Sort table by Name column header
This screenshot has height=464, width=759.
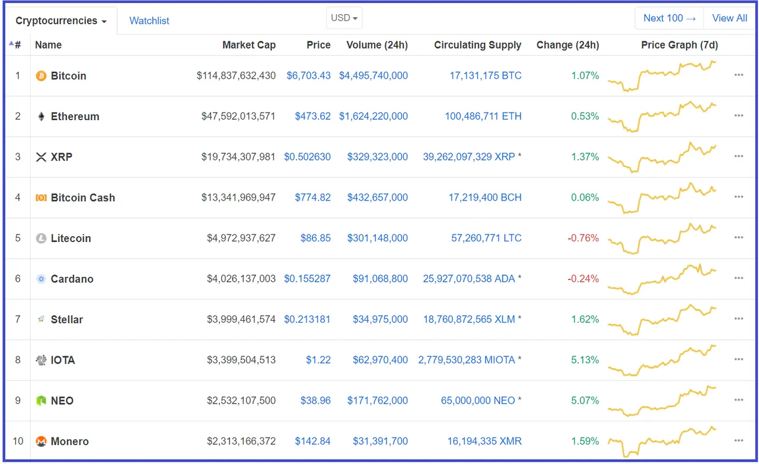[x=48, y=45]
